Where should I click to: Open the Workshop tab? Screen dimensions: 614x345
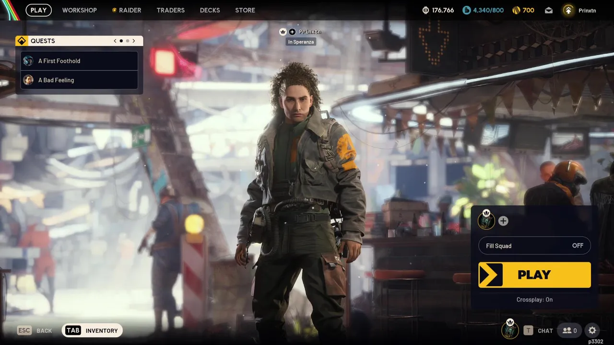[x=79, y=10]
